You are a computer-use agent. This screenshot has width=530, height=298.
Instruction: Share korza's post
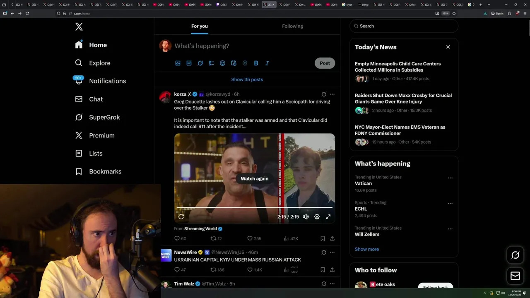click(332, 239)
